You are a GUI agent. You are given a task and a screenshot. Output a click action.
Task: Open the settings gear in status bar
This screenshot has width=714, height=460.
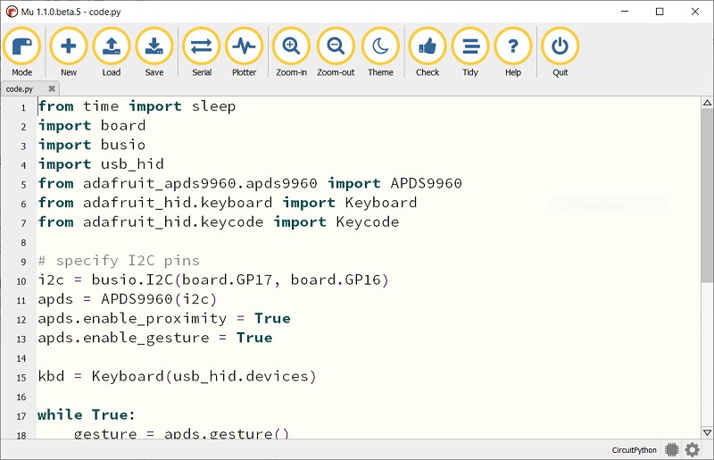pos(693,450)
